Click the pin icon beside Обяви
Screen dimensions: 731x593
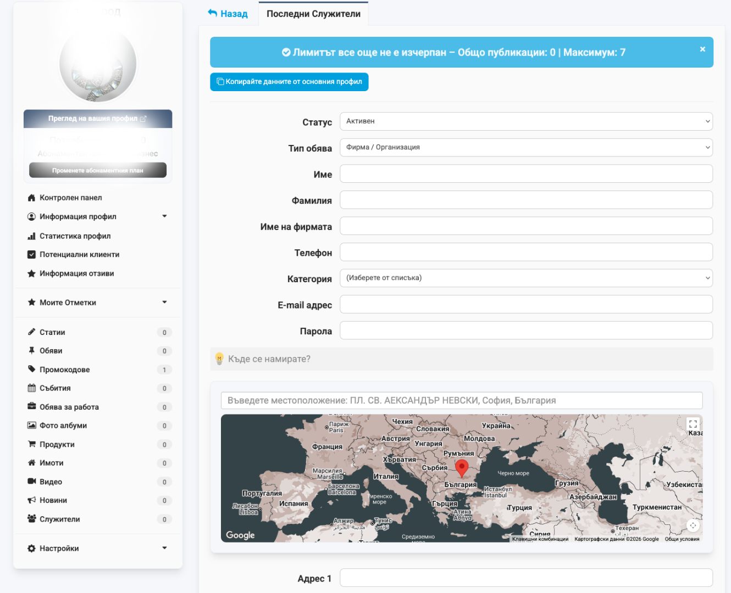point(32,351)
